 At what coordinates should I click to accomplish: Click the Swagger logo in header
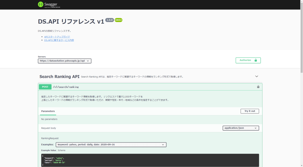[49, 5]
